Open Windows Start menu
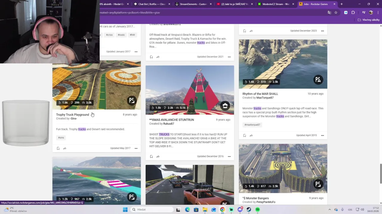 [x=125, y=210]
